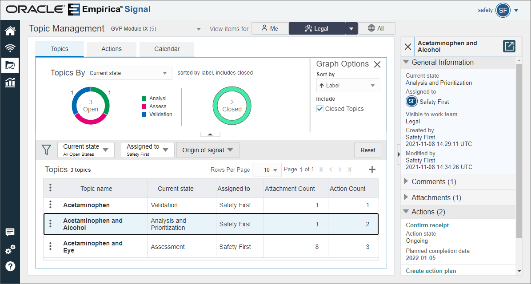This screenshot has width=531, height=284.
Task: Sort by Topic name column header
Action: (x=96, y=189)
